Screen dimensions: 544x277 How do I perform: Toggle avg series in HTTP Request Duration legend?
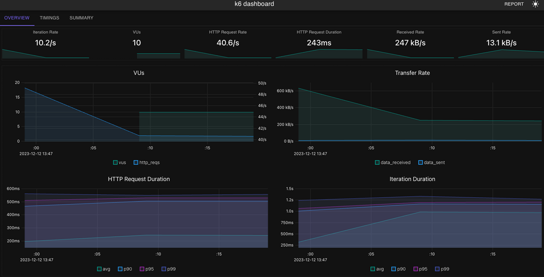coord(104,269)
